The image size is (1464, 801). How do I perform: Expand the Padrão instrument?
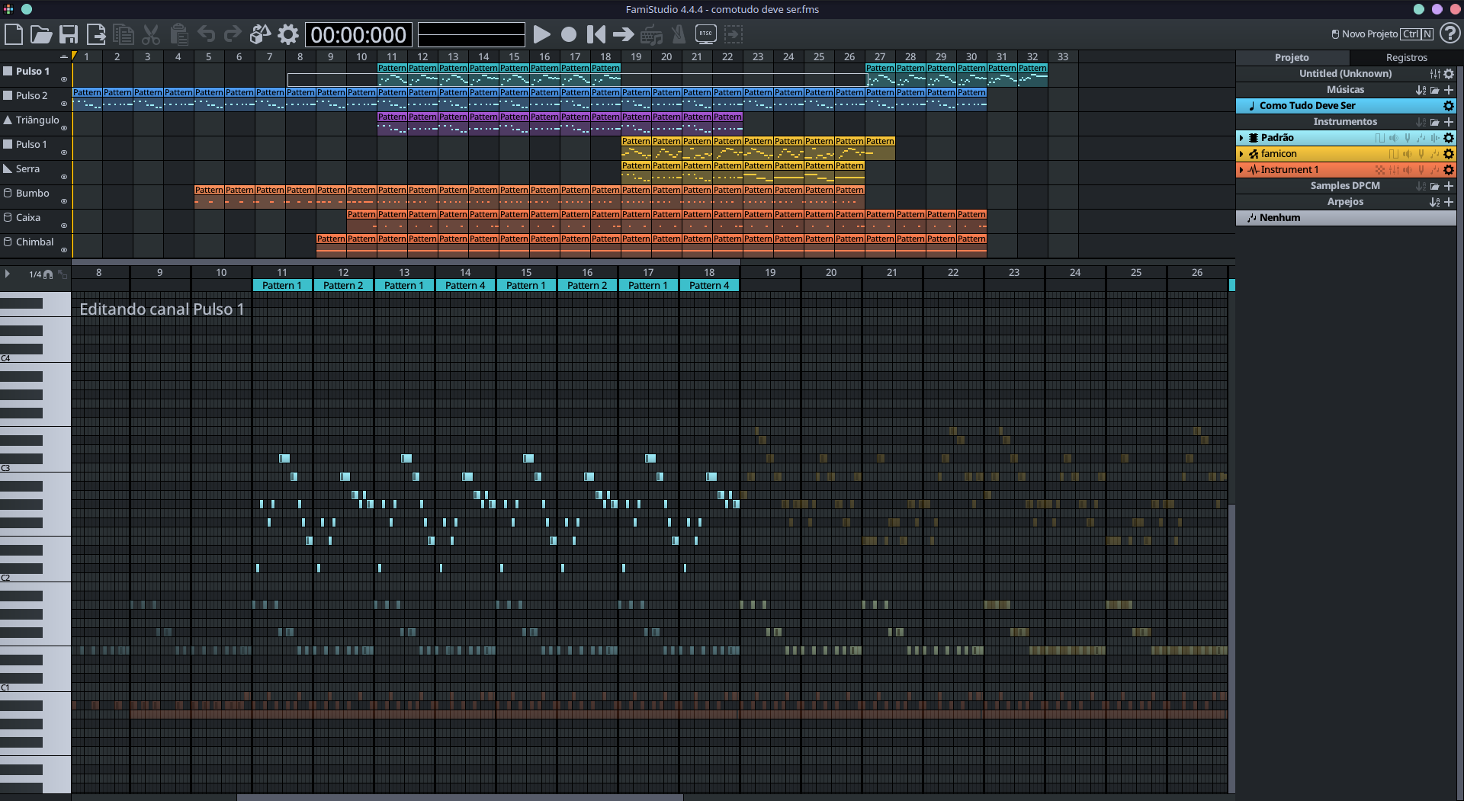pyautogui.click(x=1241, y=138)
